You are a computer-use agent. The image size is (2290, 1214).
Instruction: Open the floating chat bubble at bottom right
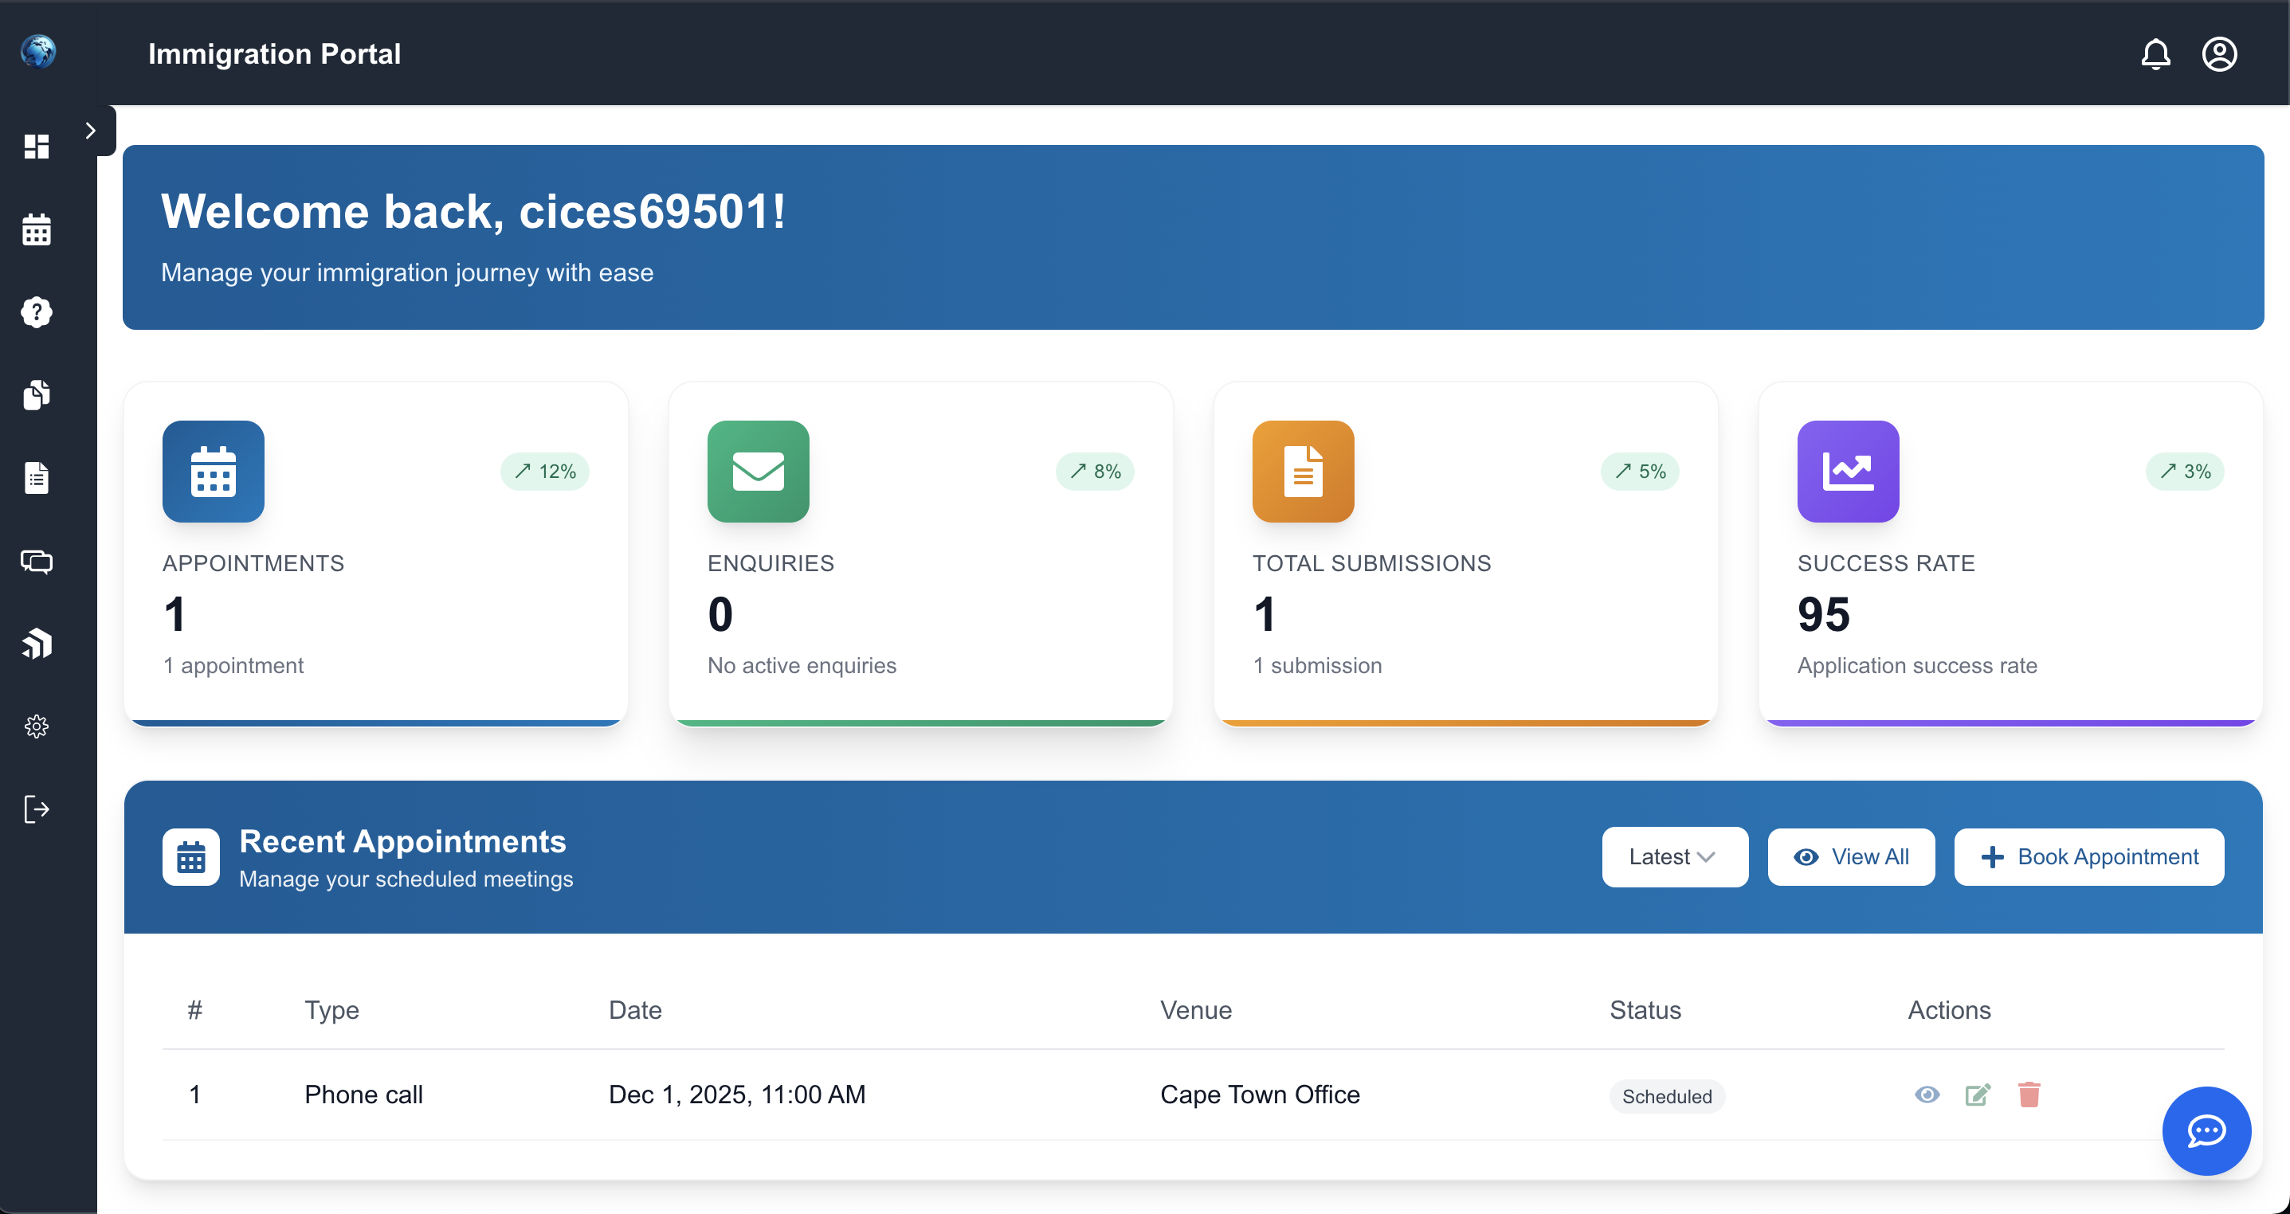point(2206,1130)
